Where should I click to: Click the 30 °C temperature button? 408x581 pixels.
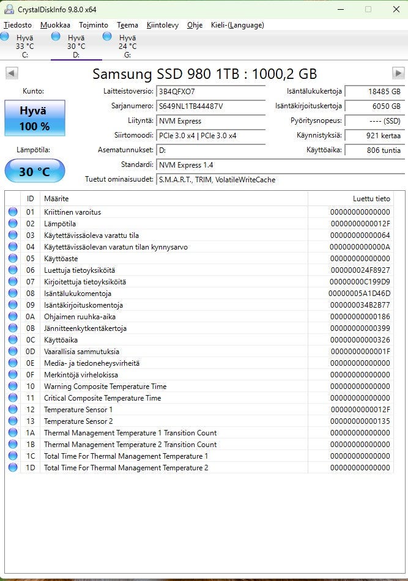35,171
